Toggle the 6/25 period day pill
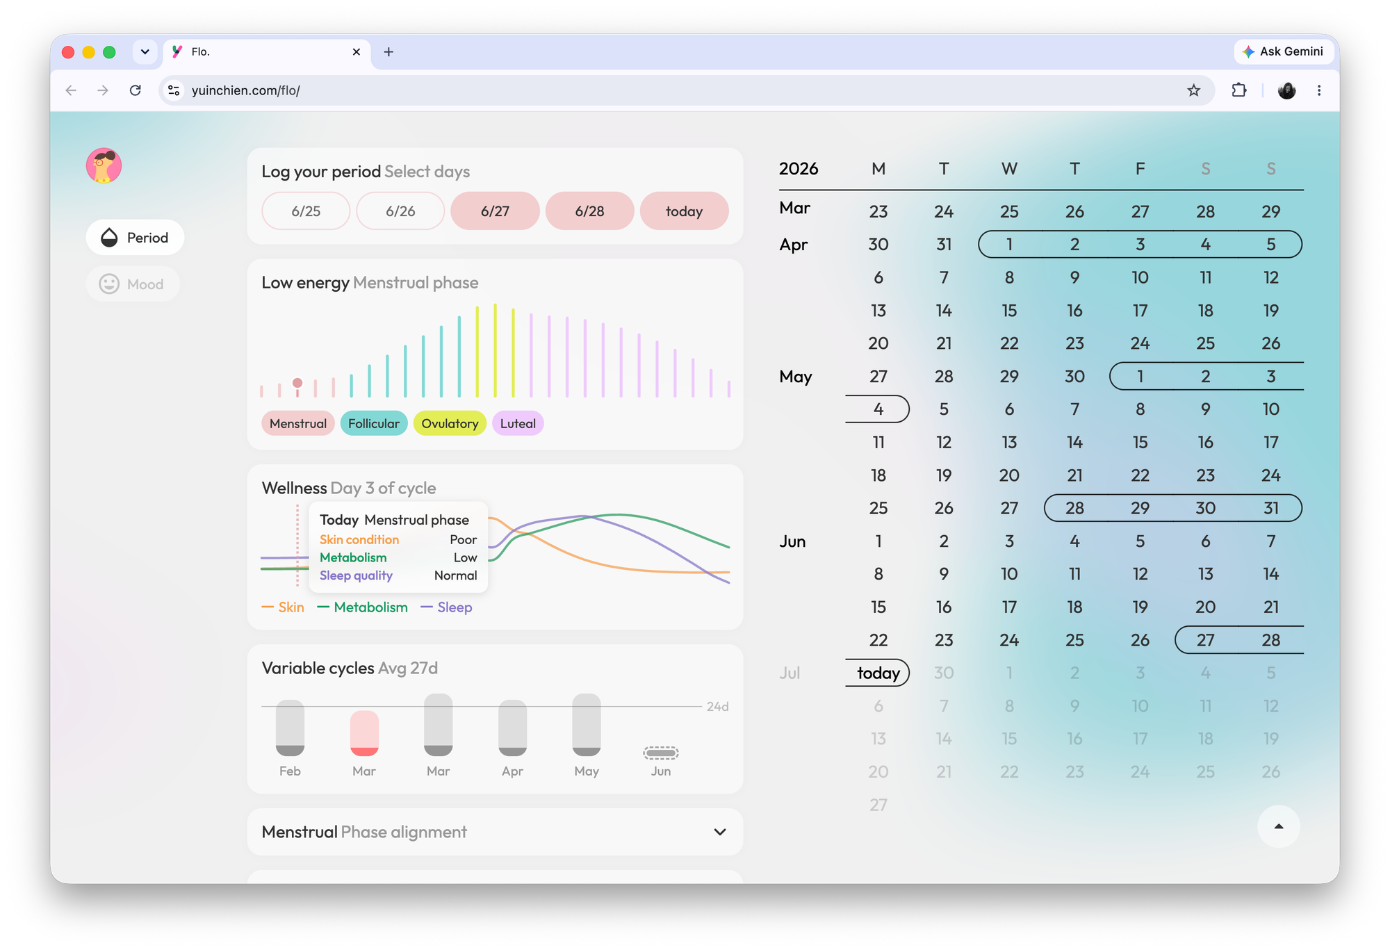 coord(306,211)
